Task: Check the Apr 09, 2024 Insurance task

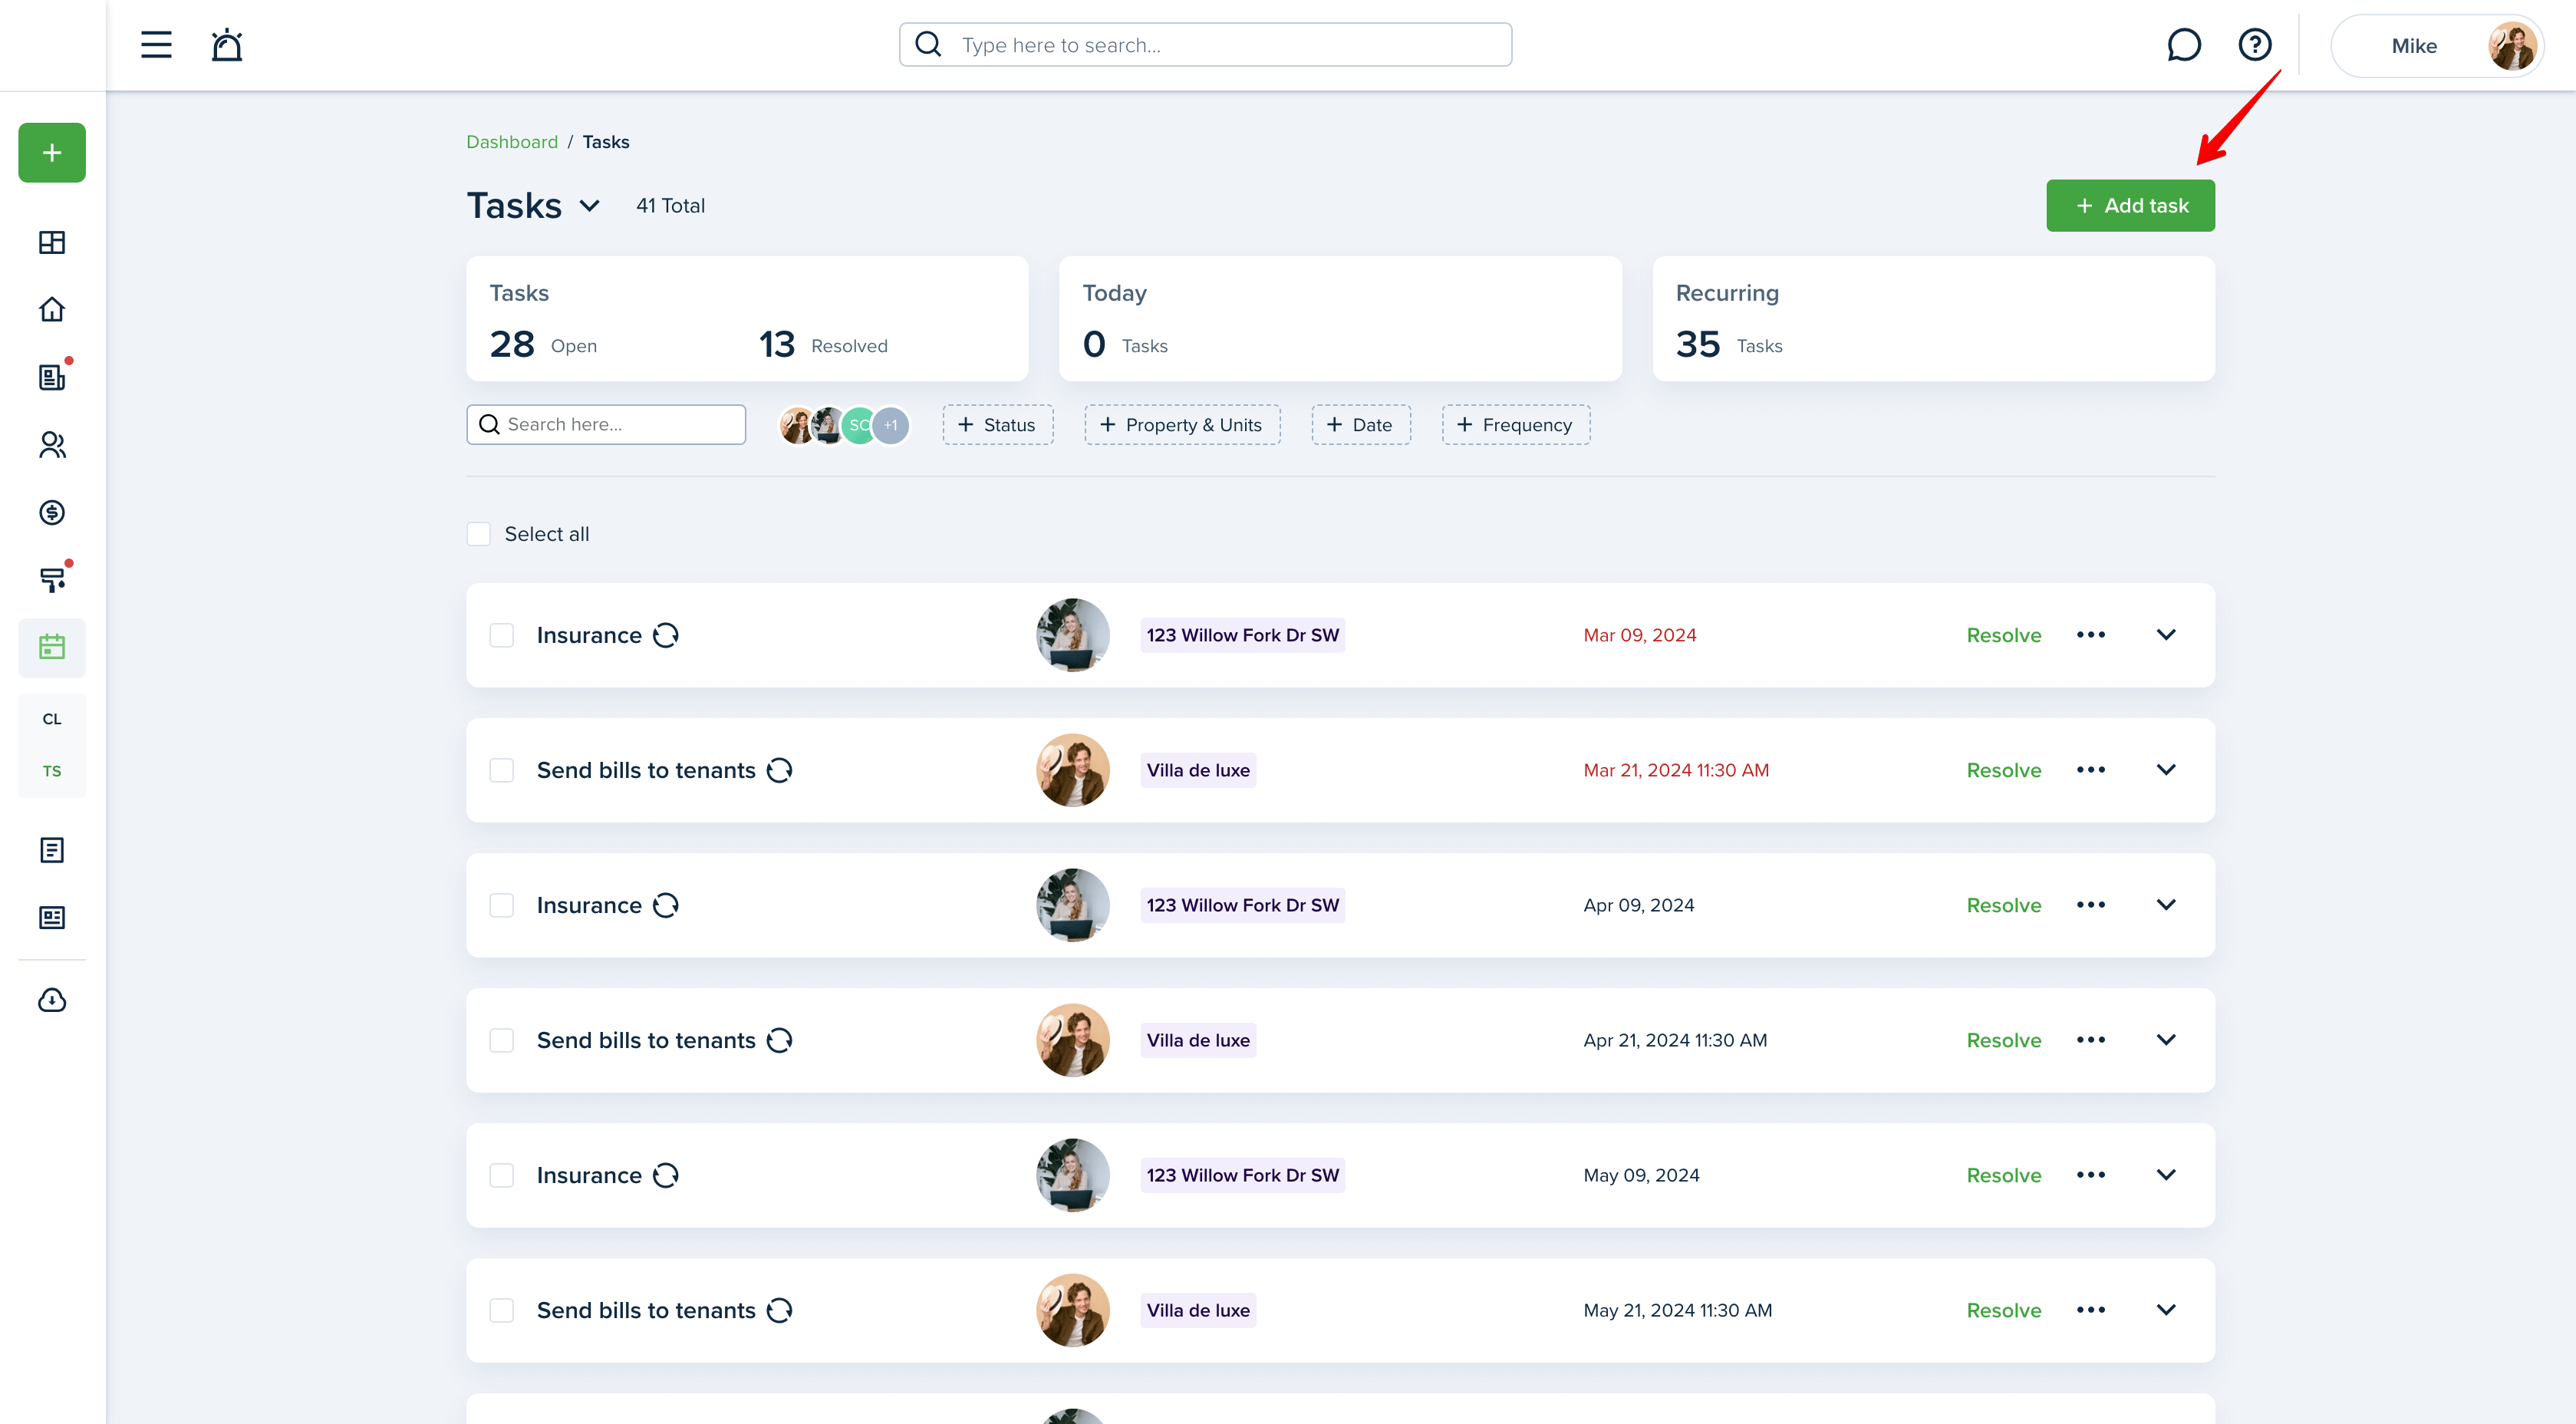Action: tap(502, 905)
